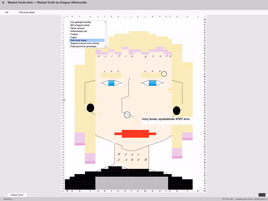
Task: Click the list box scroll-down arrow
Action: 106,46
